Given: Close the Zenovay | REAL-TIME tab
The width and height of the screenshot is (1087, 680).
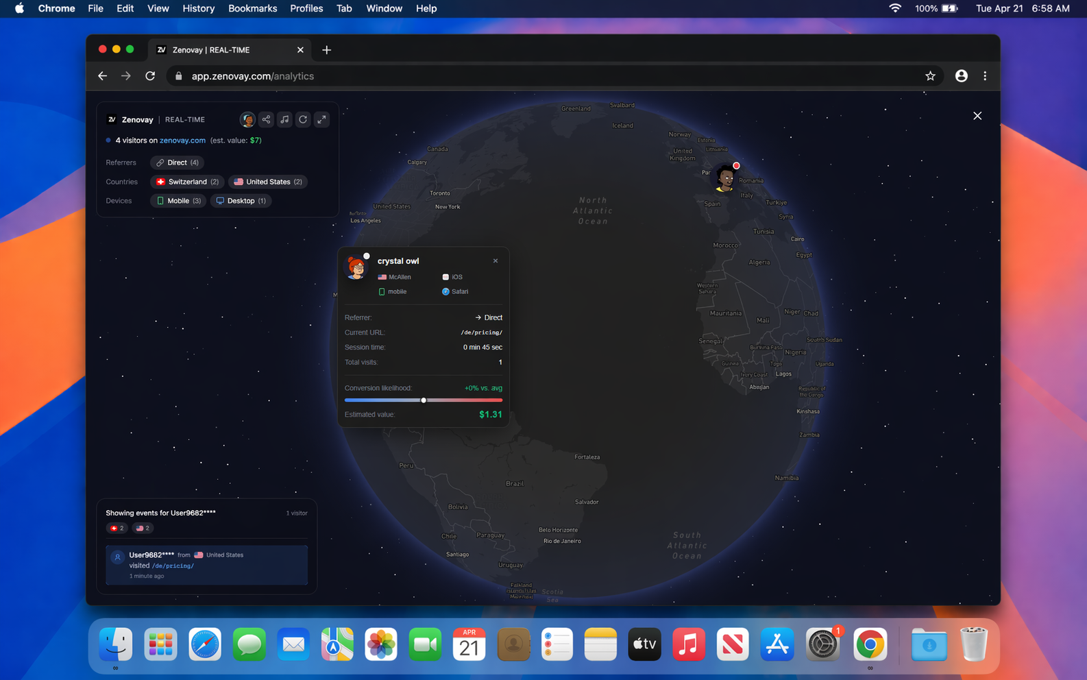Looking at the screenshot, I should (300, 50).
